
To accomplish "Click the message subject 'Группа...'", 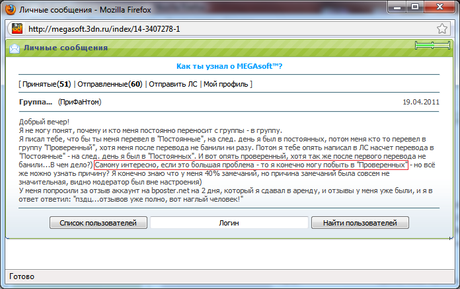I will point(36,102).
